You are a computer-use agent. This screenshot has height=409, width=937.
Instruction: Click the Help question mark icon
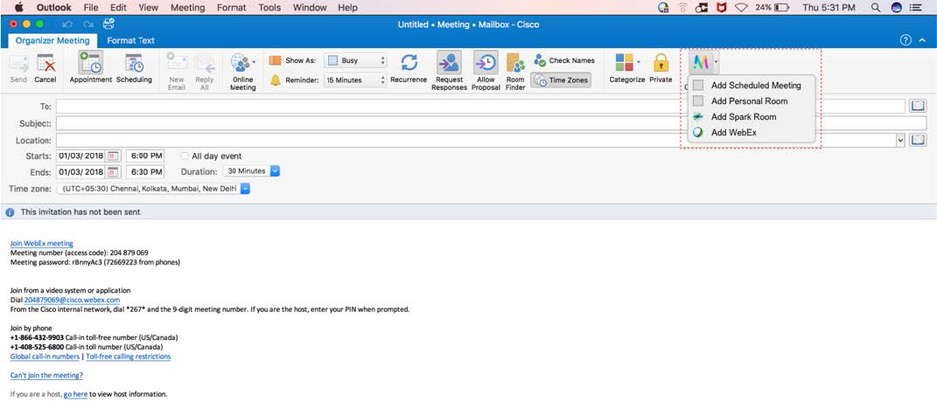tap(906, 40)
